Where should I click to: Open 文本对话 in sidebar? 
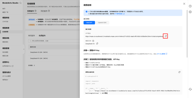point(5,22)
